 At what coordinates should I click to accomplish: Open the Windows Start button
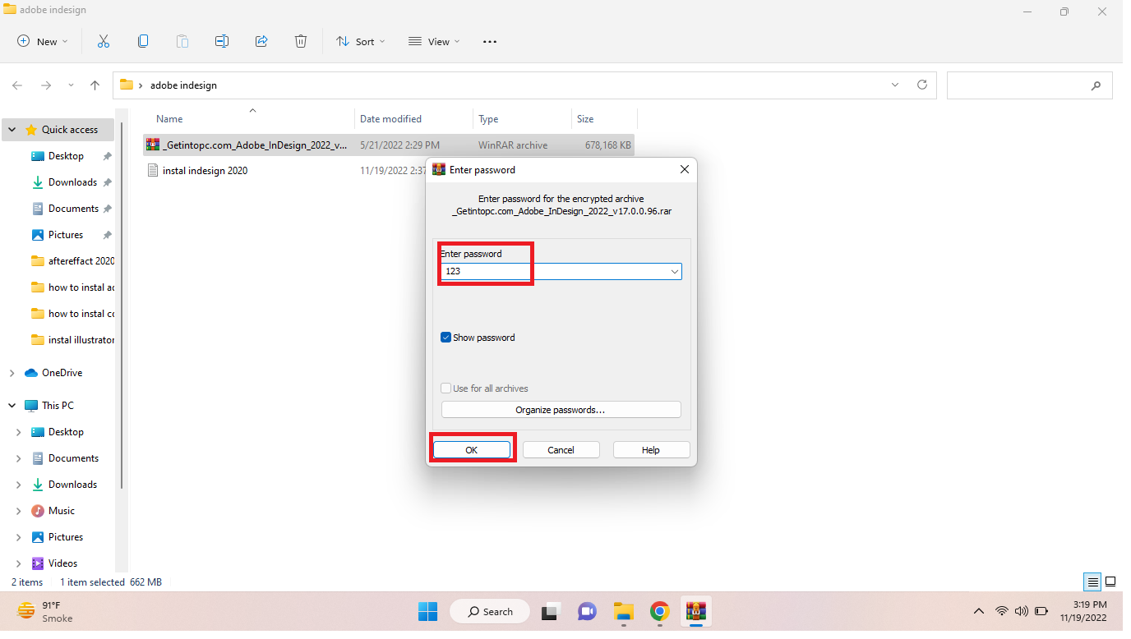pos(428,611)
